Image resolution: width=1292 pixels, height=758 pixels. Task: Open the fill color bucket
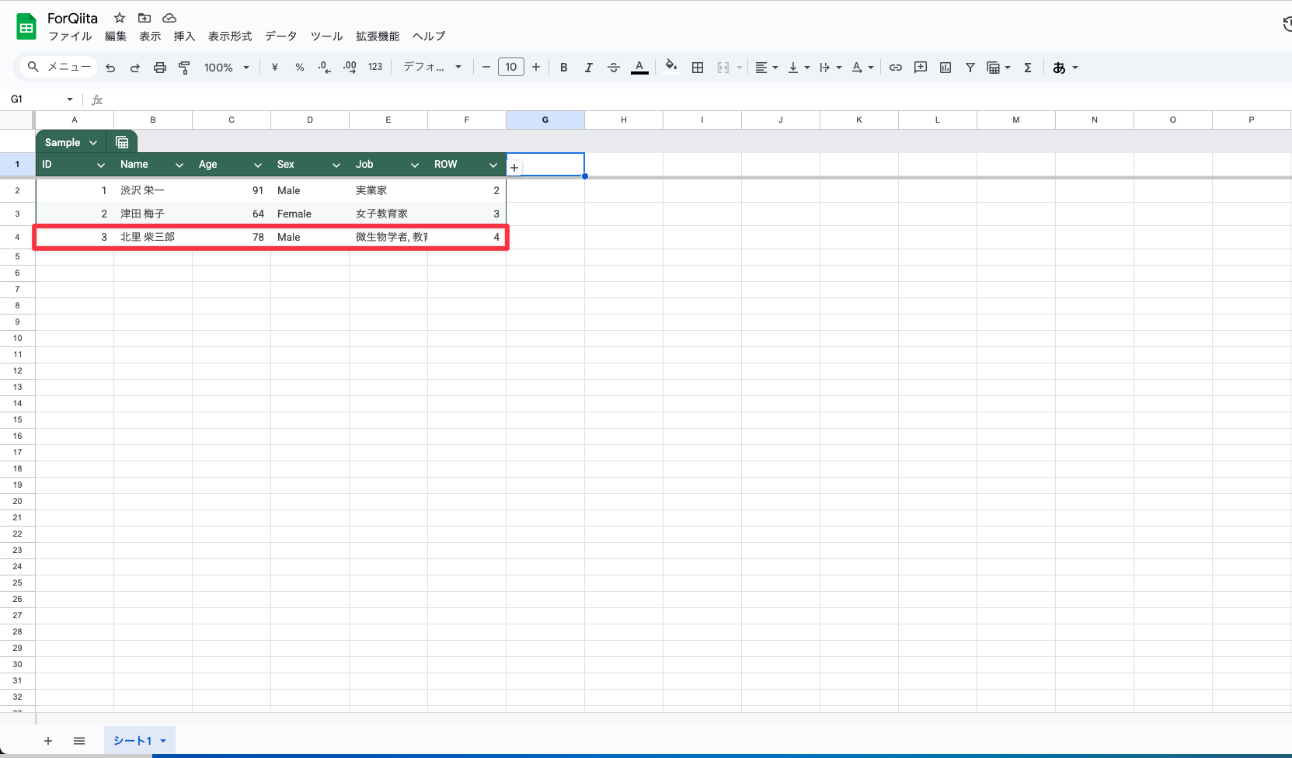pos(671,67)
